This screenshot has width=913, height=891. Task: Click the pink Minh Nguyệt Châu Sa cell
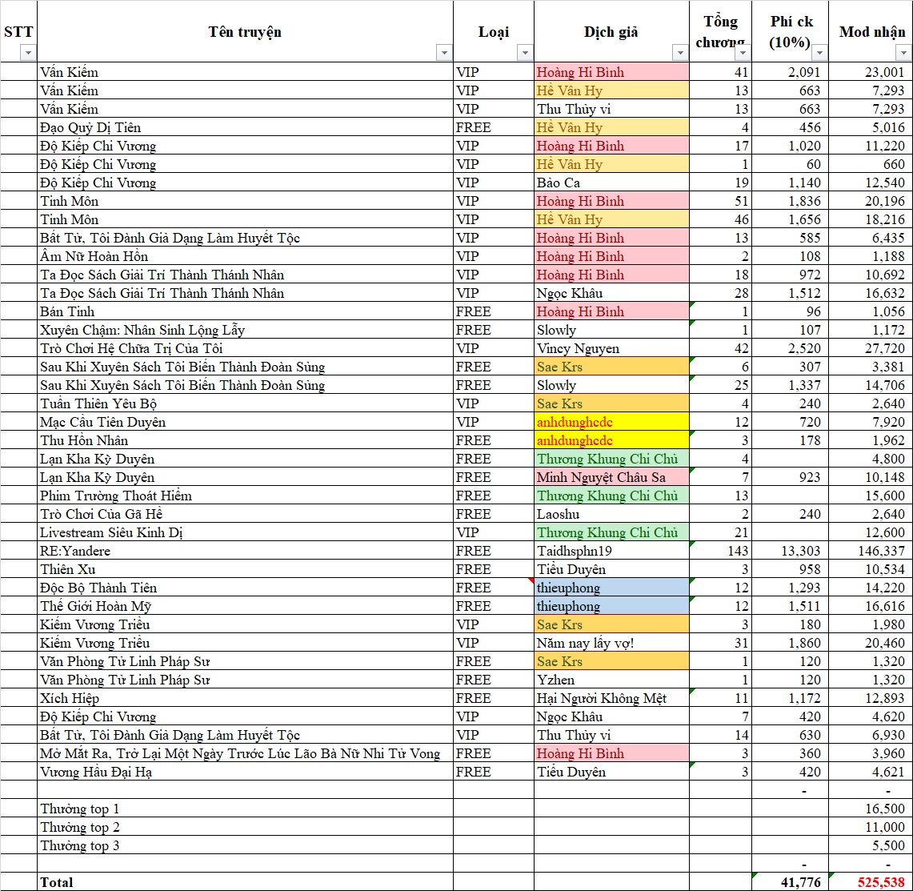click(611, 477)
